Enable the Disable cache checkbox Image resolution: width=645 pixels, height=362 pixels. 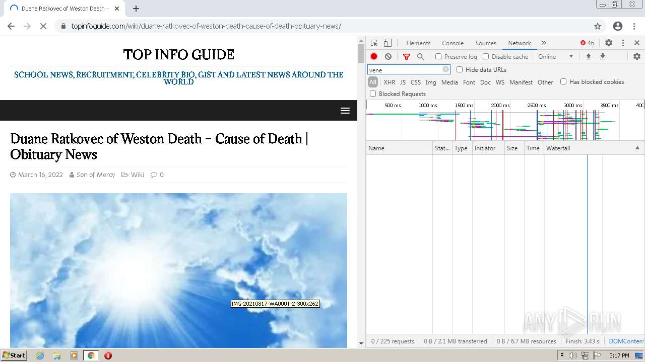[x=486, y=57]
